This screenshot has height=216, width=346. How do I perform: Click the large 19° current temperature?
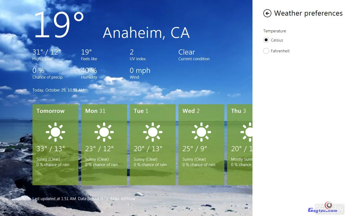coord(58,25)
